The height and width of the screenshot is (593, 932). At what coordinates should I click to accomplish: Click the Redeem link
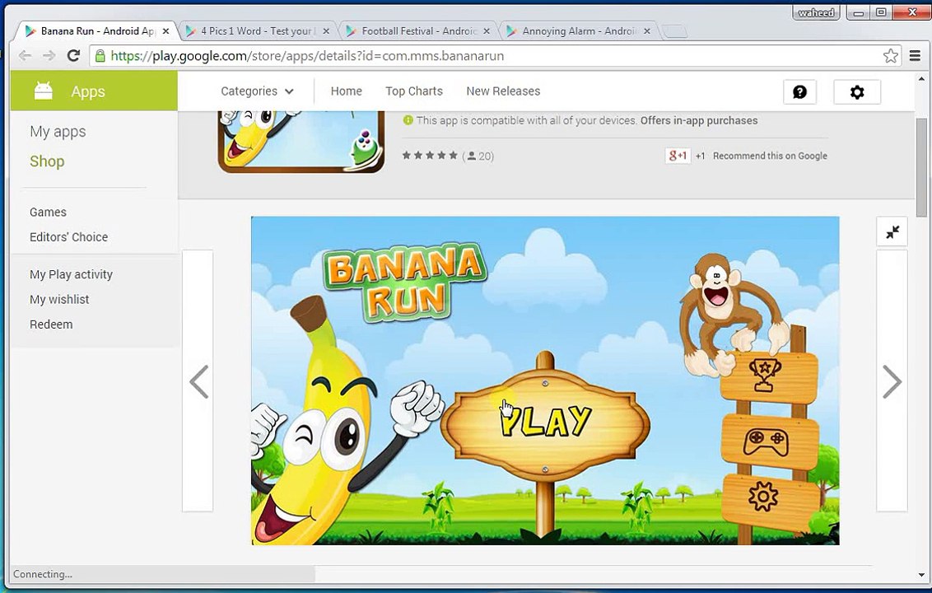pos(51,325)
